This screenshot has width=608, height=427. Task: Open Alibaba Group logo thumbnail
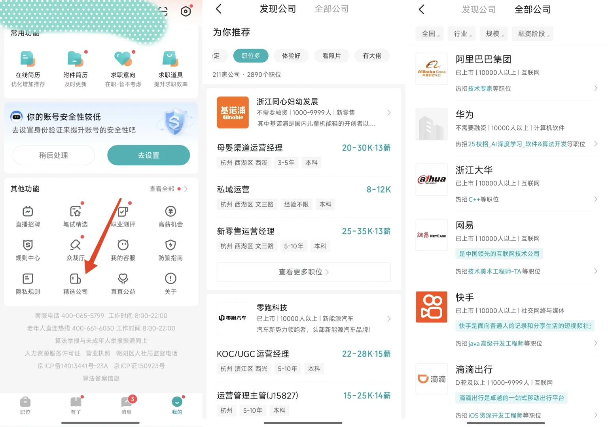coord(432,69)
